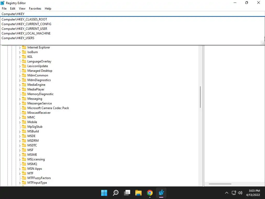Open File Explorer from the taskbar

click(138, 193)
